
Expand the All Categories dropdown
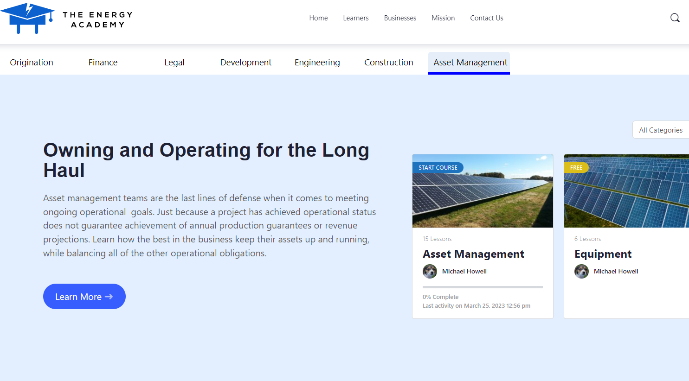click(660, 130)
